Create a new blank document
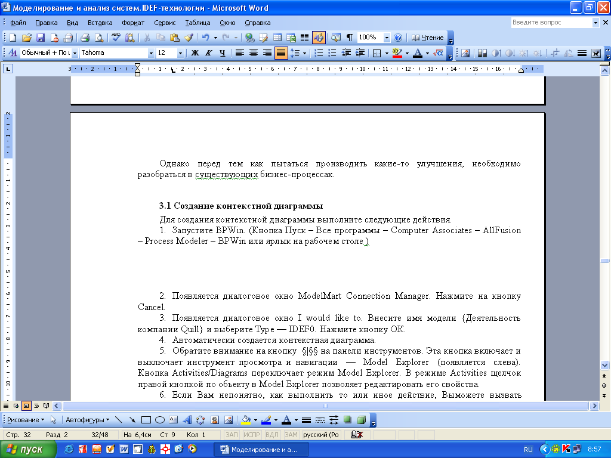 (13, 38)
